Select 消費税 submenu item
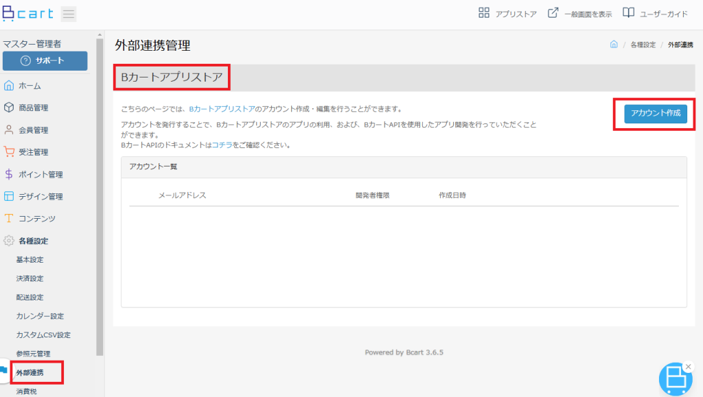The height and width of the screenshot is (397, 703). click(x=27, y=392)
